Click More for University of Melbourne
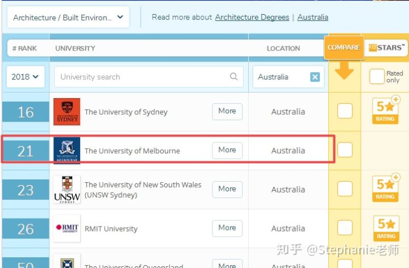Screen dimensions: 409x268 [227, 150]
